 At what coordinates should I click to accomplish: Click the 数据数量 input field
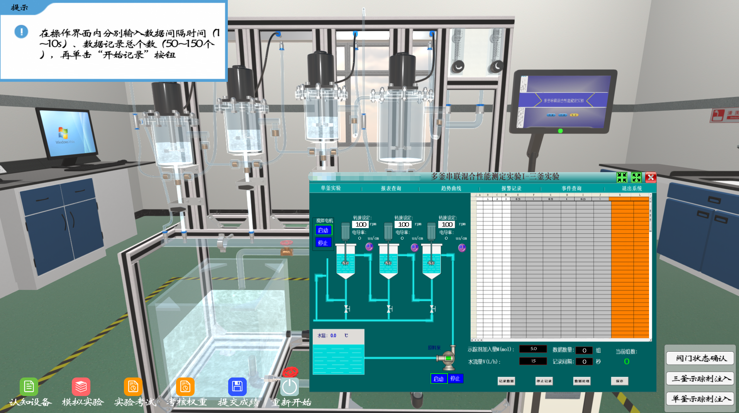(x=584, y=350)
